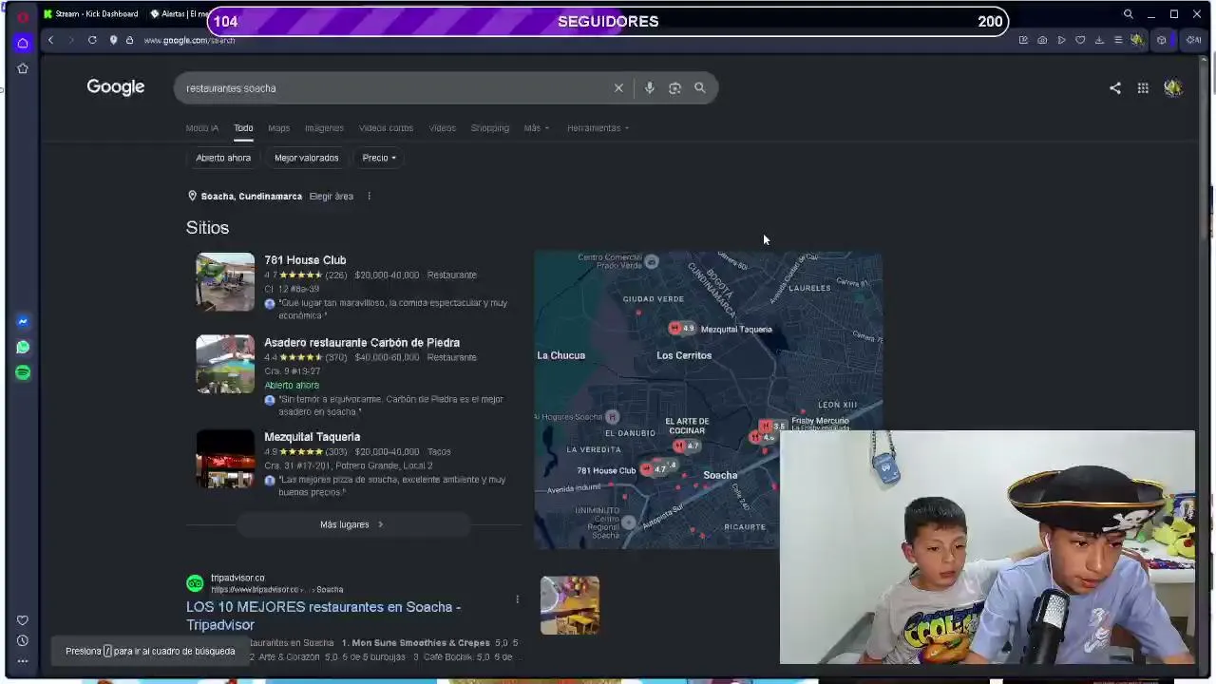Image resolution: width=1216 pixels, height=684 pixels.
Task: Submit search with the magnifier icon
Action: pyautogui.click(x=700, y=87)
